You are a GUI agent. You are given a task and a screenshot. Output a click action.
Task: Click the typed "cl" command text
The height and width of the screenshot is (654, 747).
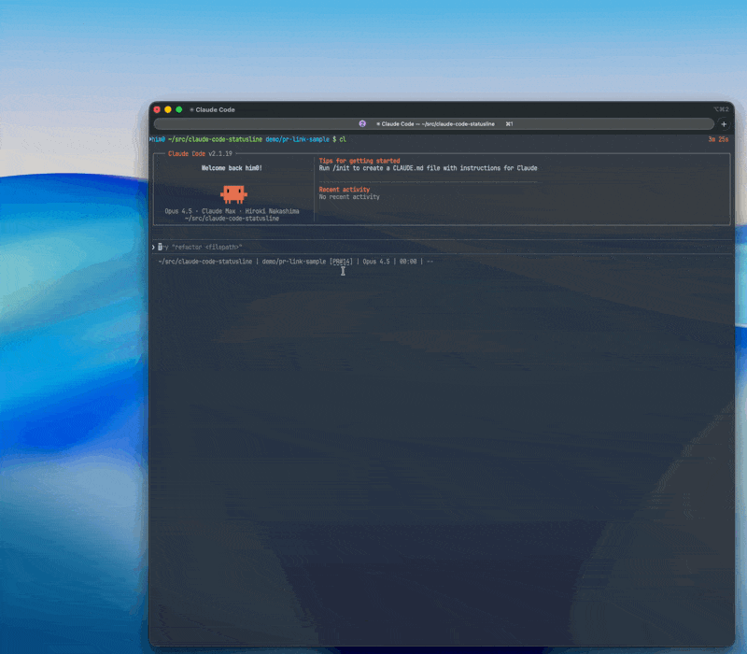point(343,139)
